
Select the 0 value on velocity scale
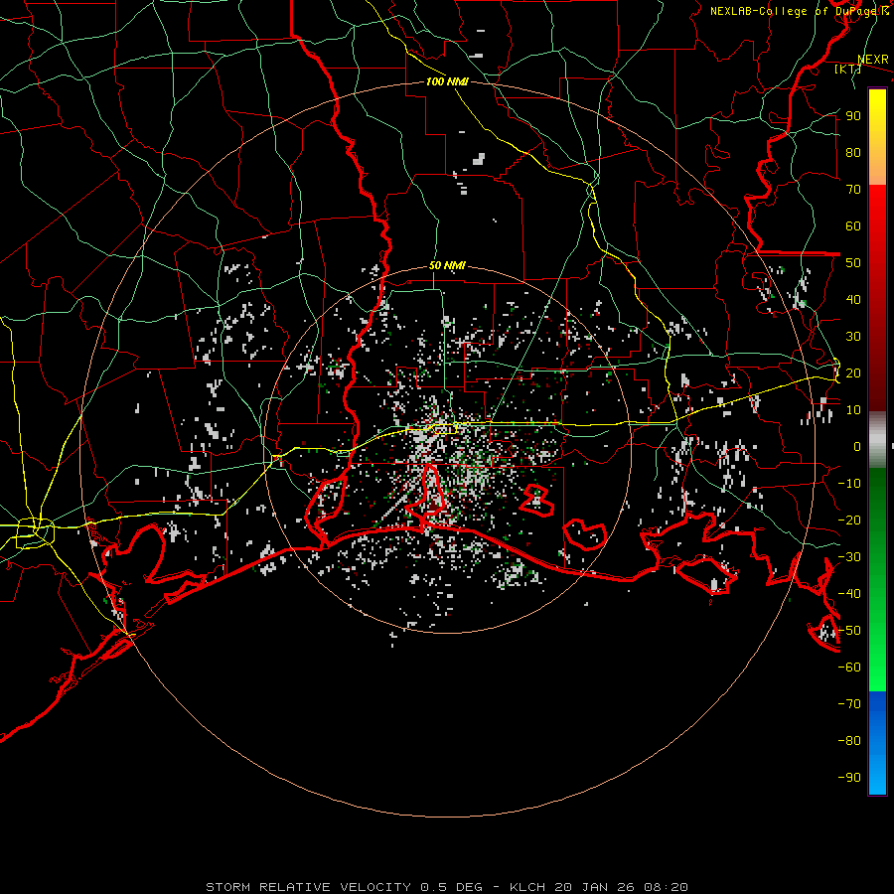pyautogui.click(x=857, y=447)
